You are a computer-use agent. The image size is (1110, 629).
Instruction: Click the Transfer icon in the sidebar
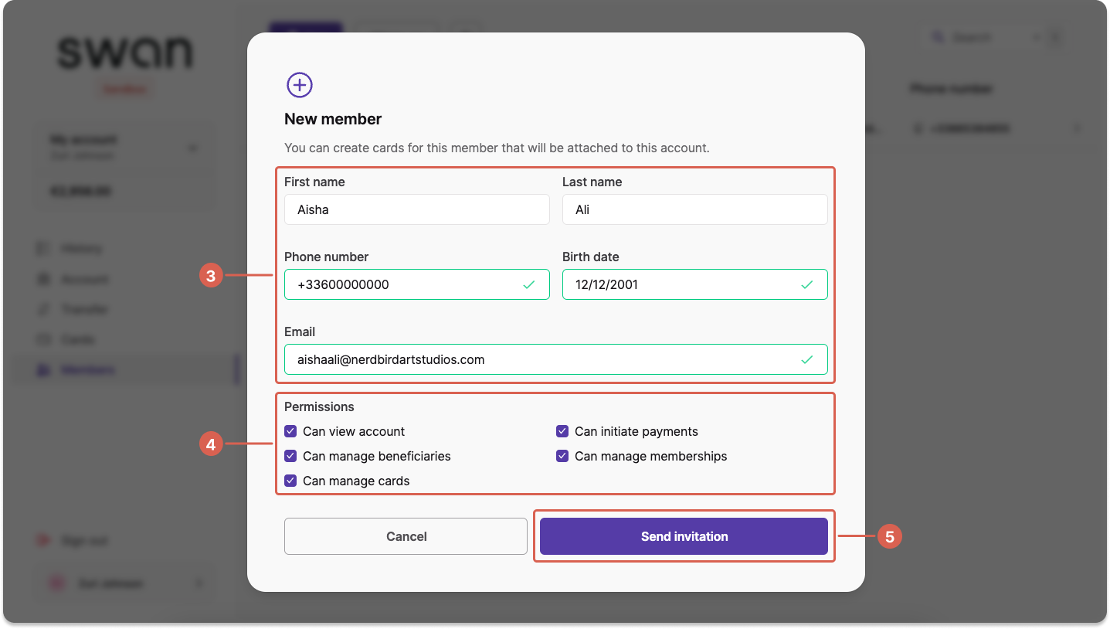tap(43, 309)
